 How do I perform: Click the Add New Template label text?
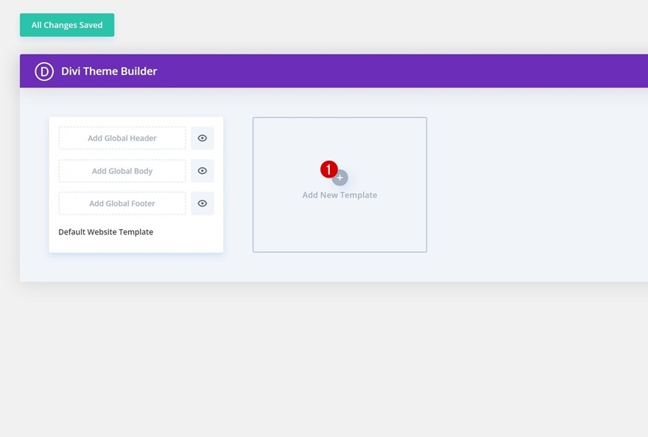pos(339,195)
